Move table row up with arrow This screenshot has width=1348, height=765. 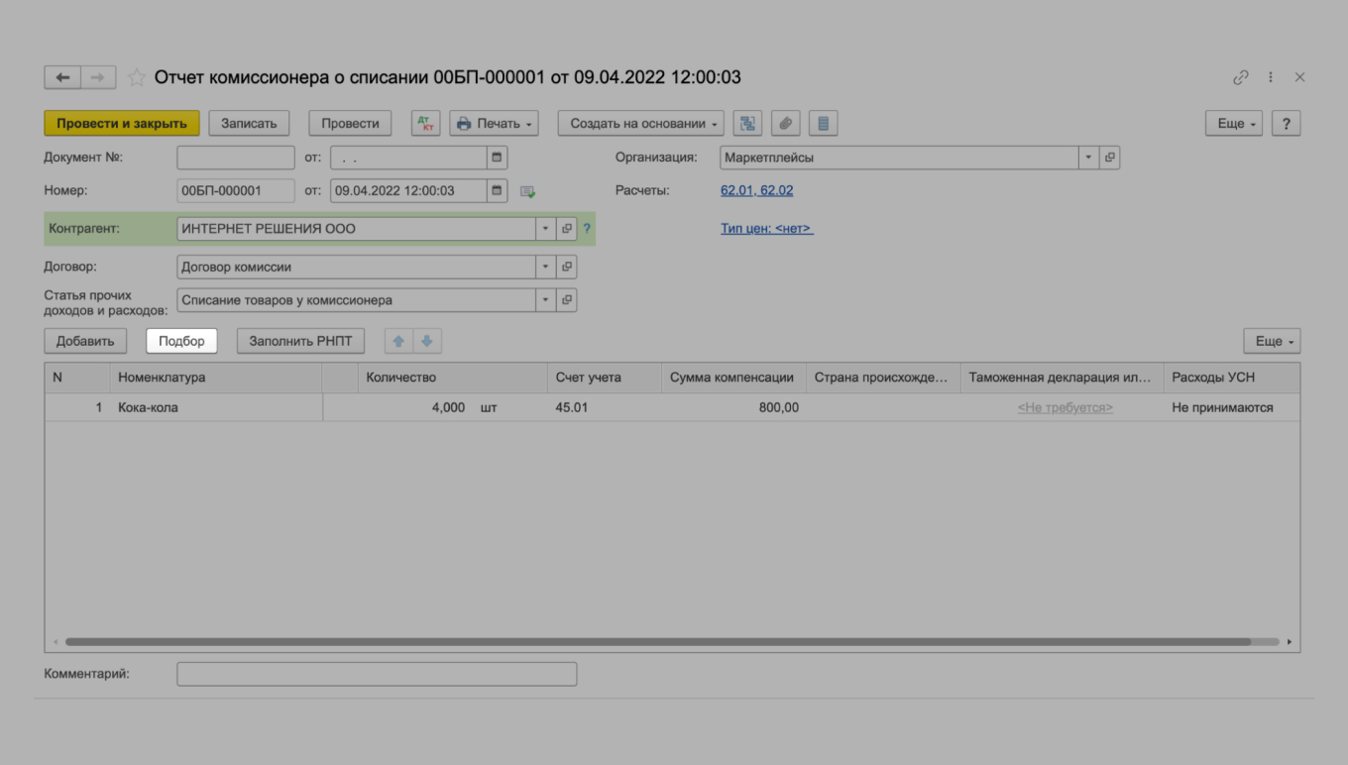pos(398,341)
